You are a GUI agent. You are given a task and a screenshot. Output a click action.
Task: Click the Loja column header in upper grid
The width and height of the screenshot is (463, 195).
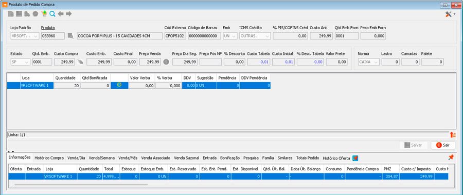[x=37, y=78]
